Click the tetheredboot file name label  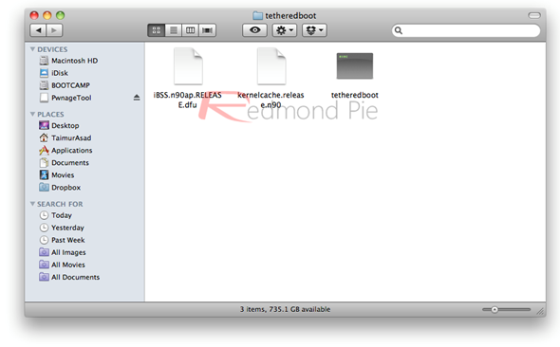355,95
